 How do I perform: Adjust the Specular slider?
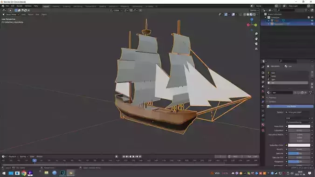(x=299, y=153)
